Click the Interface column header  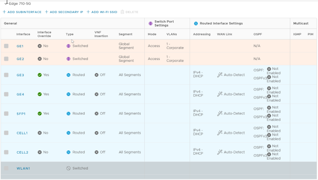[x=23, y=34]
